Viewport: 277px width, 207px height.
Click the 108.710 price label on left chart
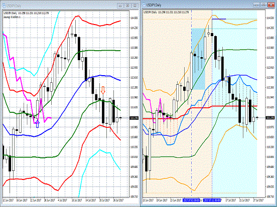134,196
